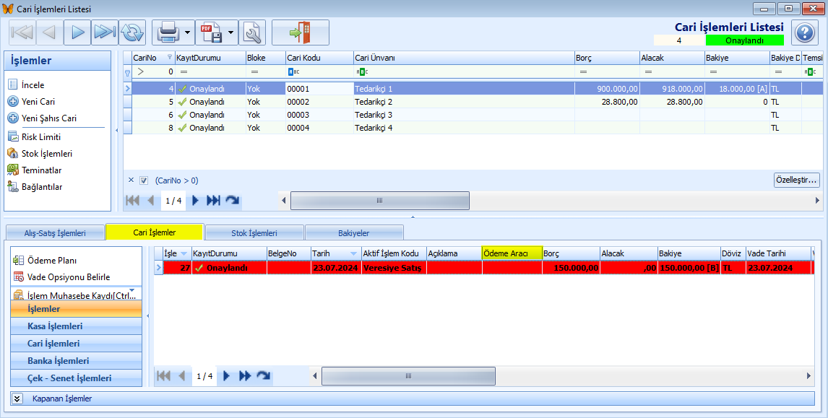828x418 pixels.
Task: Switch to the Stok İşlemleri tab
Action: click(254, 232)
